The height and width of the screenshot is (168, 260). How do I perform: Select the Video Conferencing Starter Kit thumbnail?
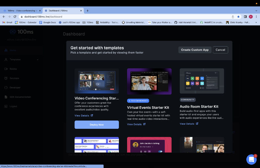click(x=97, y=81)
